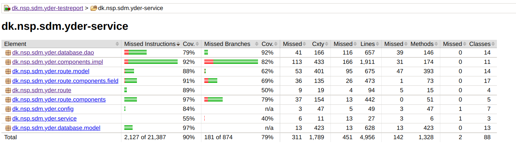Click the package icon beside dk.nsp.sdm.yder.database.dao
516x146 pixels.
point(8,53)
